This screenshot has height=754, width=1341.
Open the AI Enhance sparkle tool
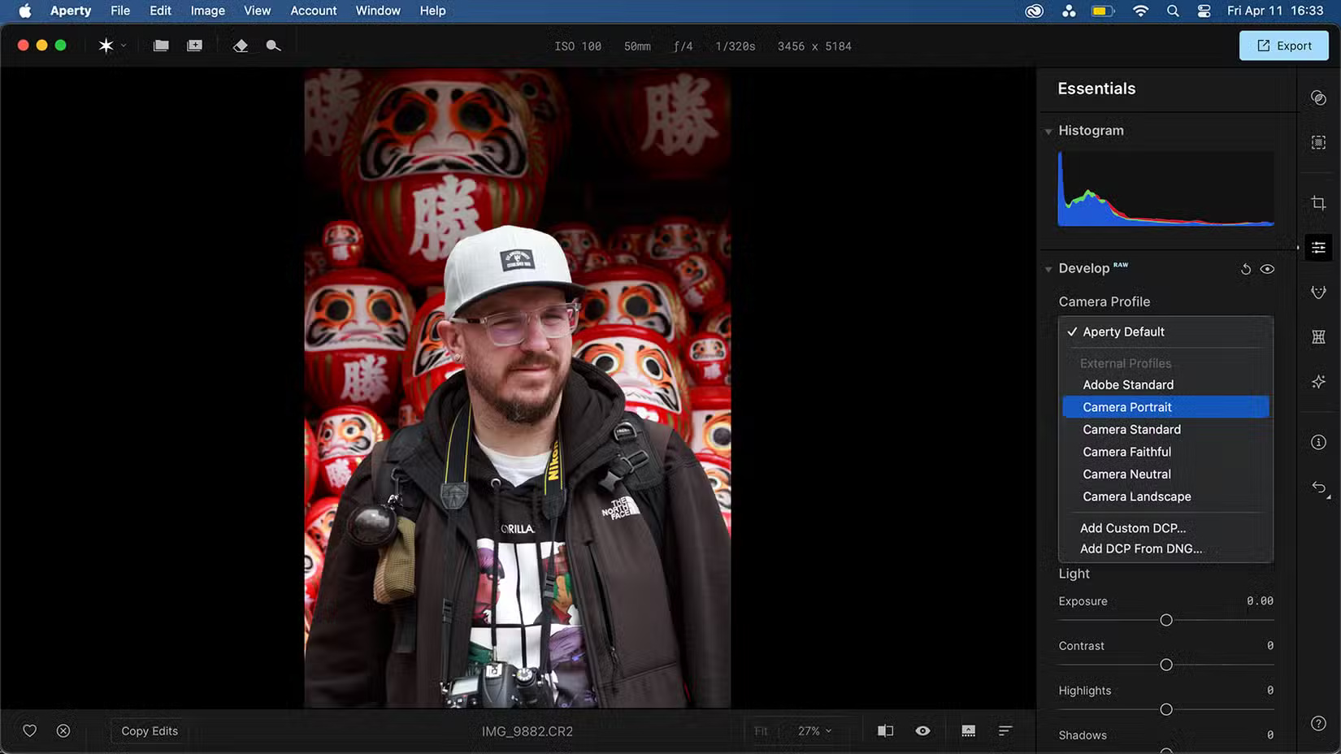(1318, 381)
